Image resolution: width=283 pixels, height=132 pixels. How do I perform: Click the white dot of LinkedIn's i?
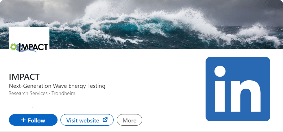(220, 71)
